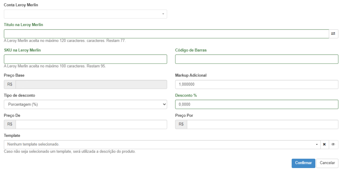Click the Preço Por input field
Viewport: 342px width, 171px height.
pos(263,124)
